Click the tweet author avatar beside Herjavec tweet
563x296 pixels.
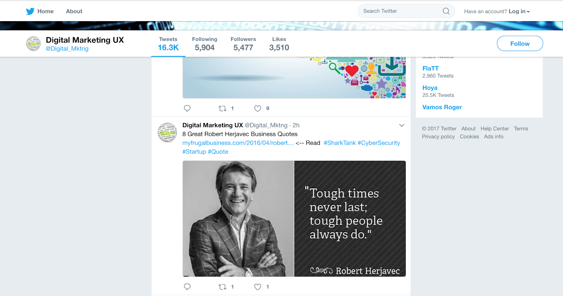tap(167, 132)
